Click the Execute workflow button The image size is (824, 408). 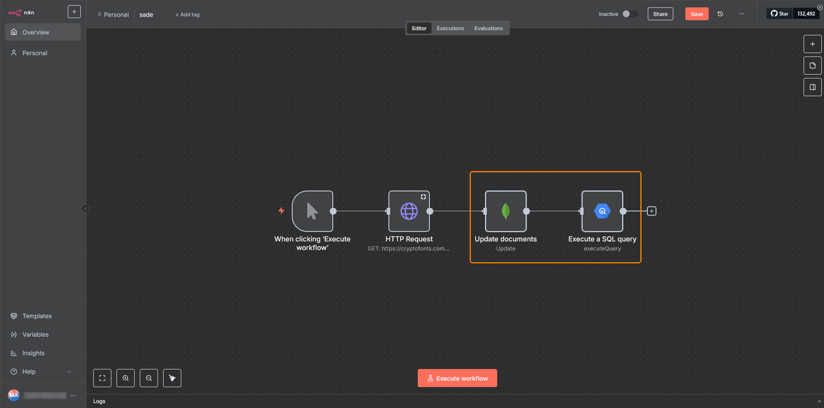457,378
